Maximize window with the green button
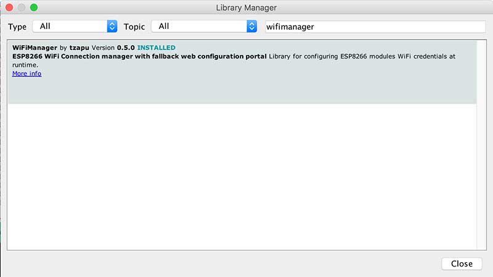This screenshot has height=277, width=493. pos(34,7)
